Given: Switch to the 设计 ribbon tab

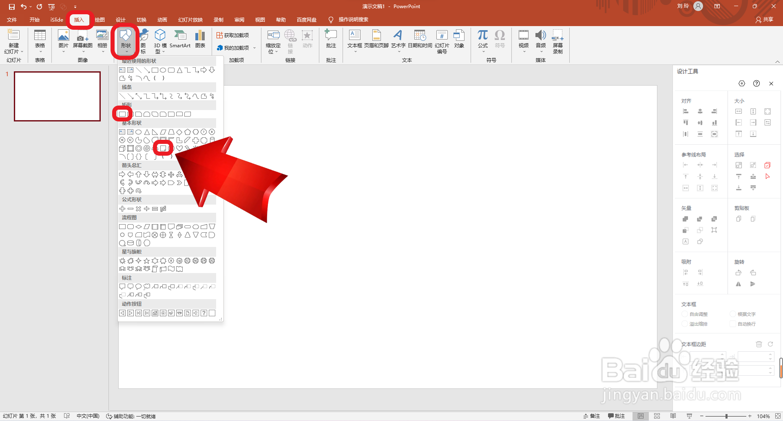Looking at the screenshot, I should pyautogui.click(x=120, y=20).
